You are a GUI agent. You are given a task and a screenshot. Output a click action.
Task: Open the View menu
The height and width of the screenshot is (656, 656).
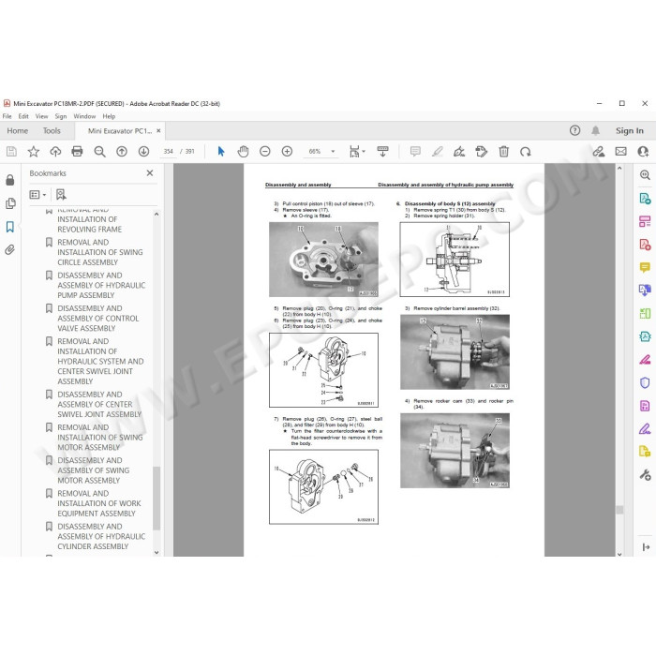point(41,116)
